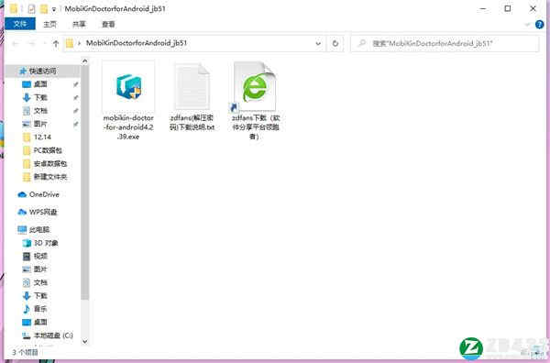This screenshot has width=550, height=363.
Task: Select 快速访问 in the navigation pane
Action: tap(42, 71)
